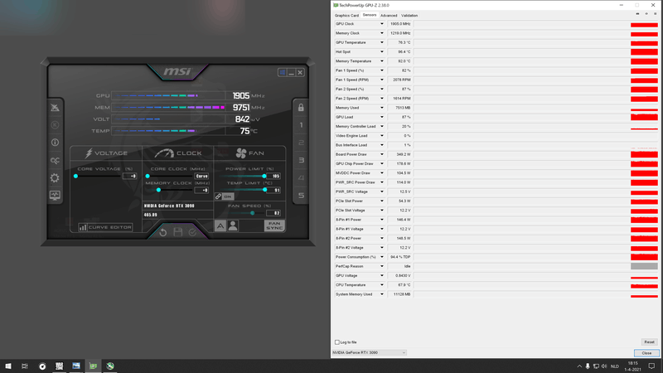Screen dimensions: 663x373
Task: Load Afterburner profile slot 2
Action: 301,143
